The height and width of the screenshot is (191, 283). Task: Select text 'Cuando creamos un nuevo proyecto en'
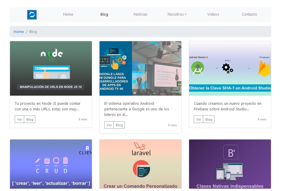[228, 104]
